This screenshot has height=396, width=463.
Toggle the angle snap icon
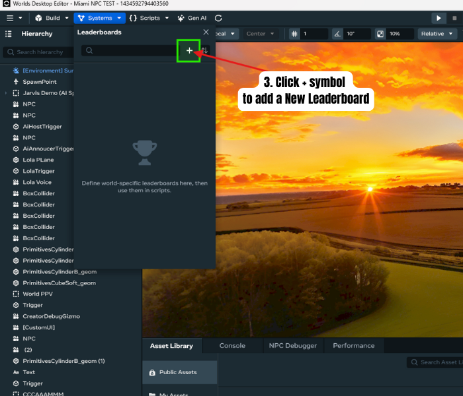click(x=337, y=34)
